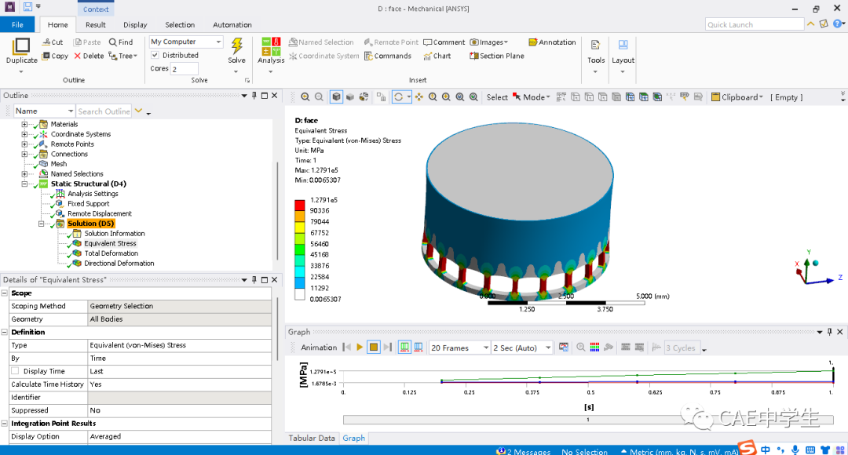Add a Section Plane from the ribbon
Image resolution: width=848 pixels, height=455 pixels.
(496, 56)
